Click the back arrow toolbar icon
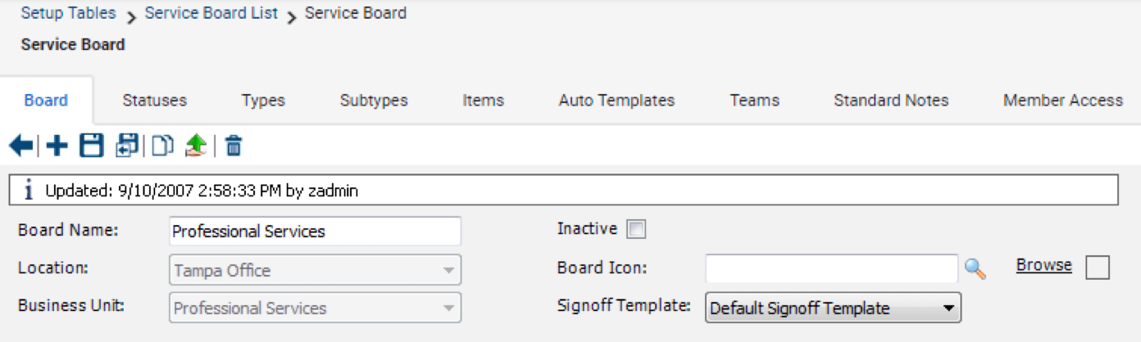The image size is (1141, 342). coord(21,146)
